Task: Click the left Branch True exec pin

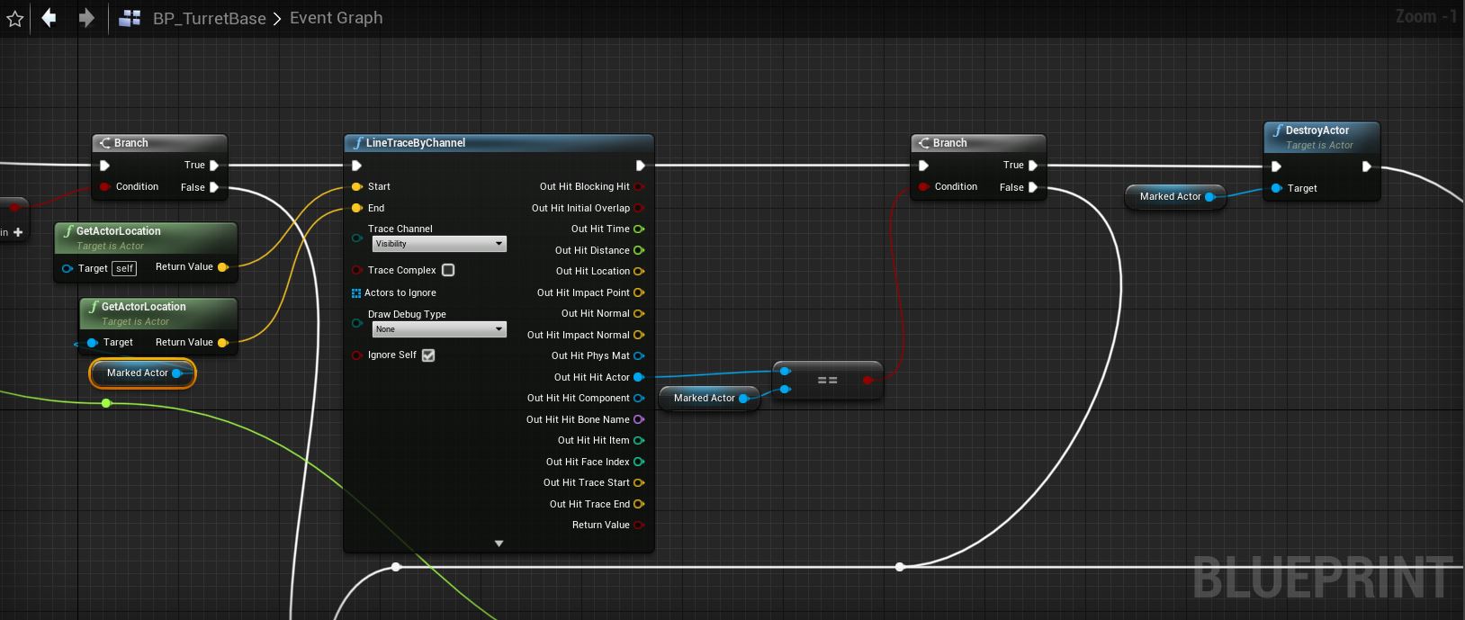Action: tap(214, 166)
